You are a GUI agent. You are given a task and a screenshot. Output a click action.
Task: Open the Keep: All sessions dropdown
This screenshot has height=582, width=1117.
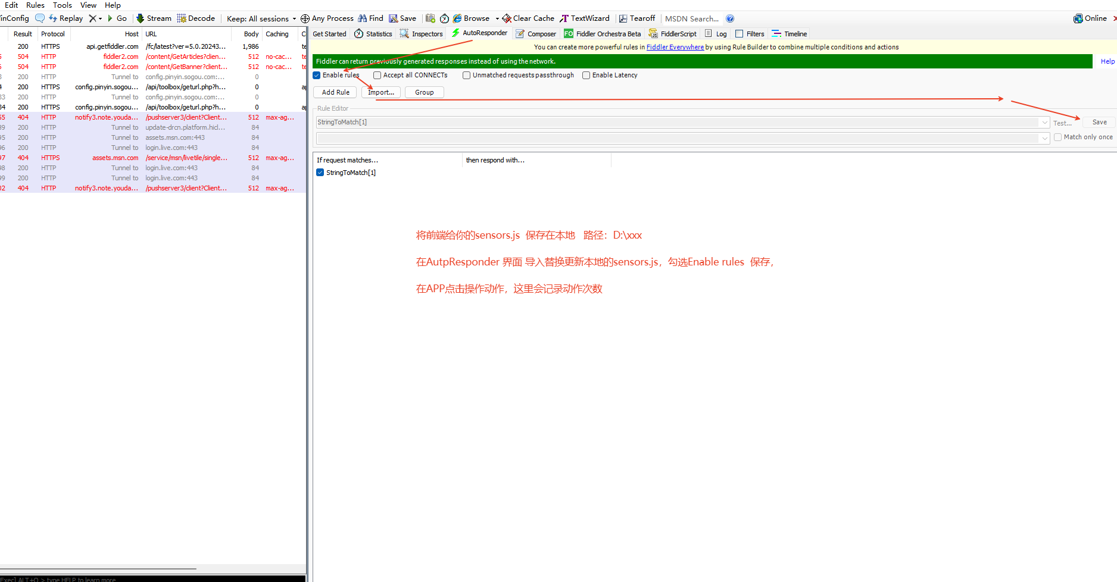(x=261, y=18)
